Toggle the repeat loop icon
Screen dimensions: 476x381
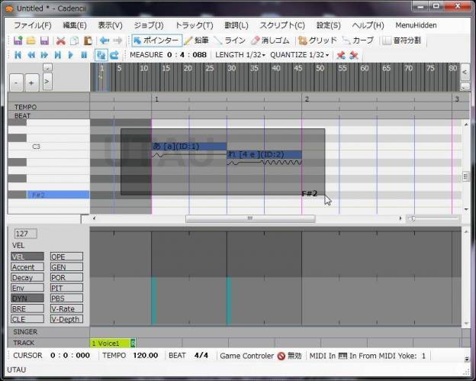[x=114, y=55]
